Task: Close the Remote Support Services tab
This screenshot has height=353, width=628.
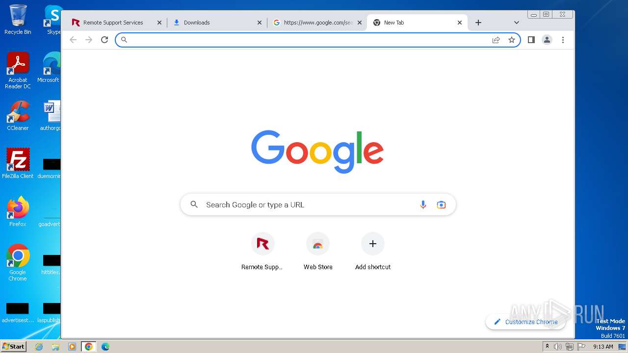Action: pyautogui.click(x=159, y=23)
